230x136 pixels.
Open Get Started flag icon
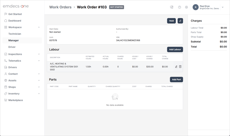(x=5, y=14)
